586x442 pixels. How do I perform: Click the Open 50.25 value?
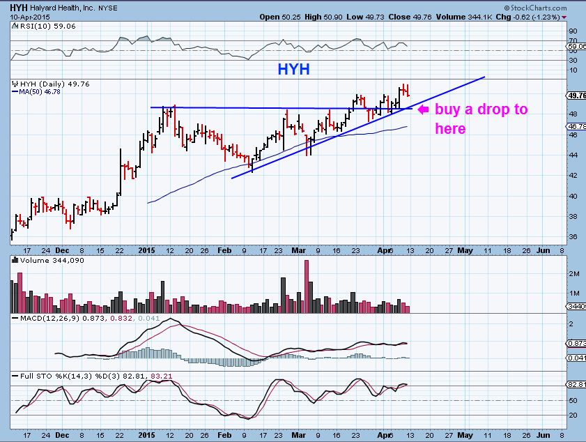pyautogui.click(x=280, y=17)
